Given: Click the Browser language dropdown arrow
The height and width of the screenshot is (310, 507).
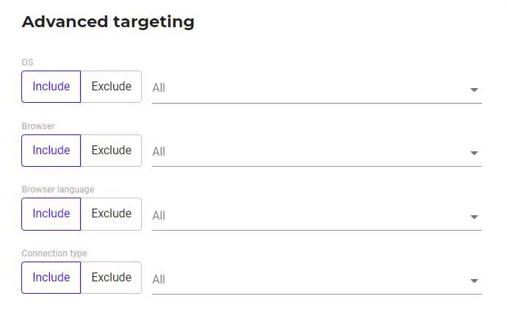Looking at the screenshot, I should [x=474, y=217].
